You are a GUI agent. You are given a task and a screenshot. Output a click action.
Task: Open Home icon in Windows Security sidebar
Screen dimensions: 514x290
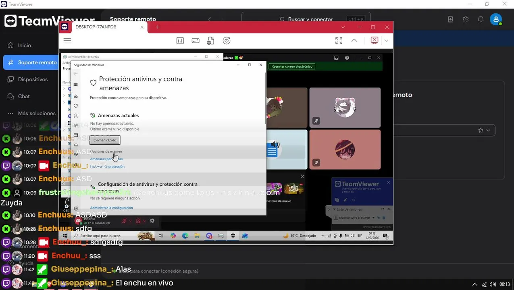pos(75,96)
